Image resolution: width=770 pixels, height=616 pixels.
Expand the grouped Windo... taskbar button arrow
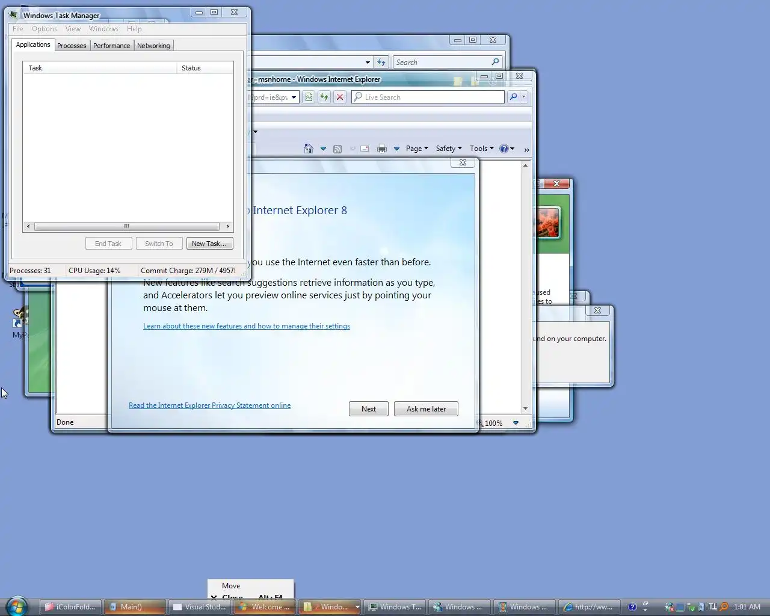point(357,607)
